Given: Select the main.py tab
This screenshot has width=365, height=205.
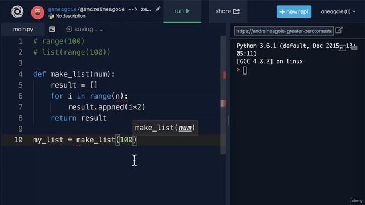Looking at the screenshot, I should coord(23,30).
